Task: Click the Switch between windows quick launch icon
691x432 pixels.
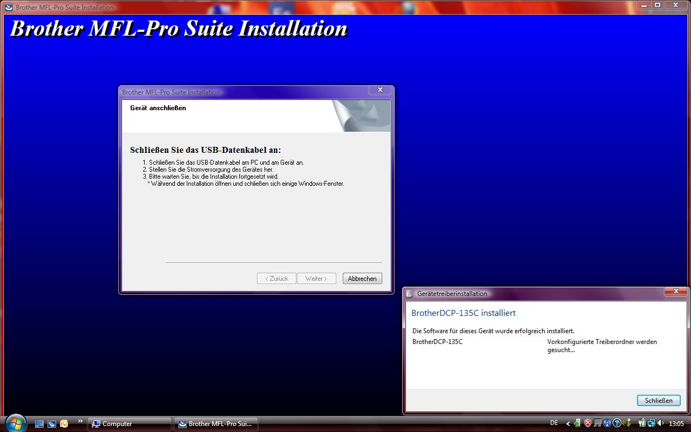Action: point(52,424)
